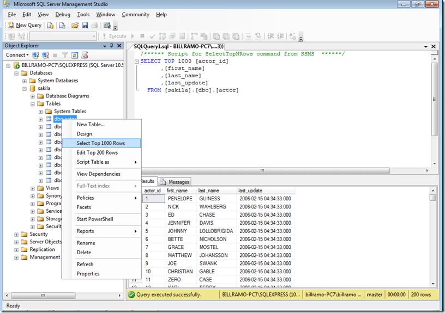The width and height of the screenshot is (445, 313).
Task: Click the Save disk icon in toolbar
Action: click(85, 25)
